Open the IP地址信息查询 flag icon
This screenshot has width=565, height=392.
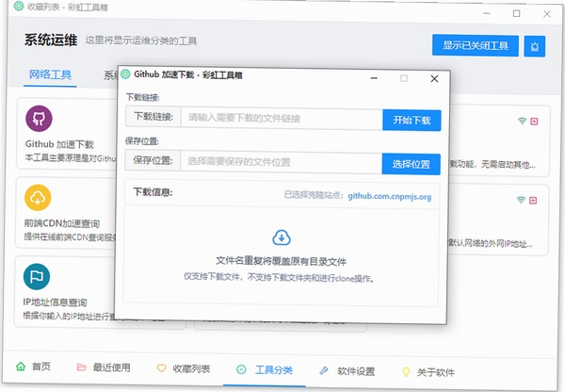[x=37, y=277]
